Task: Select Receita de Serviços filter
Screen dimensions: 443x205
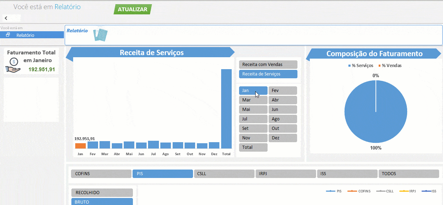Action: coord(268,74)
